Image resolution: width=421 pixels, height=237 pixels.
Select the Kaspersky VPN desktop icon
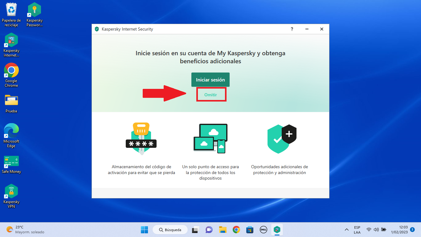[x=11, y=196]
